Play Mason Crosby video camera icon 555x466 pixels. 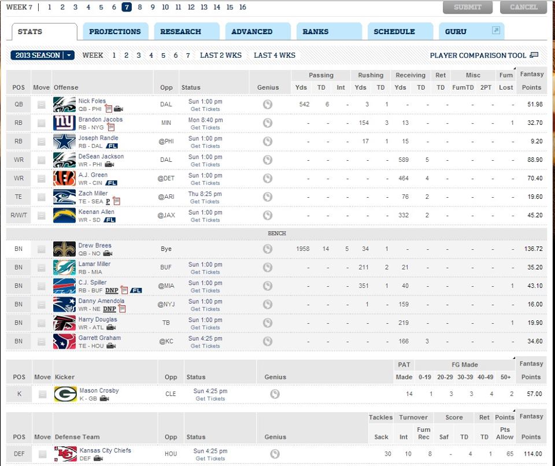click(104, 399)
